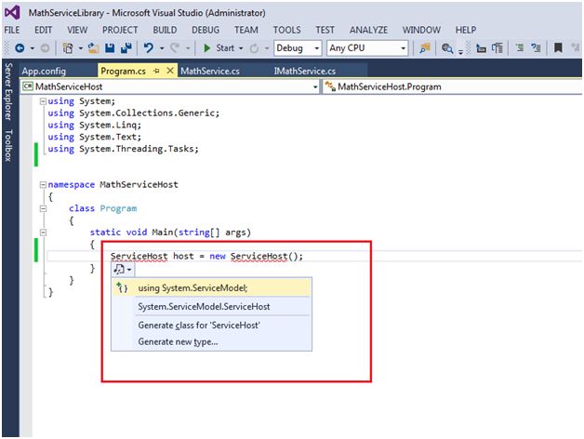This screenshot has width=584, height=439.
Task: Open the New Project dropdown arrow
Action: [x=80, y=48]
